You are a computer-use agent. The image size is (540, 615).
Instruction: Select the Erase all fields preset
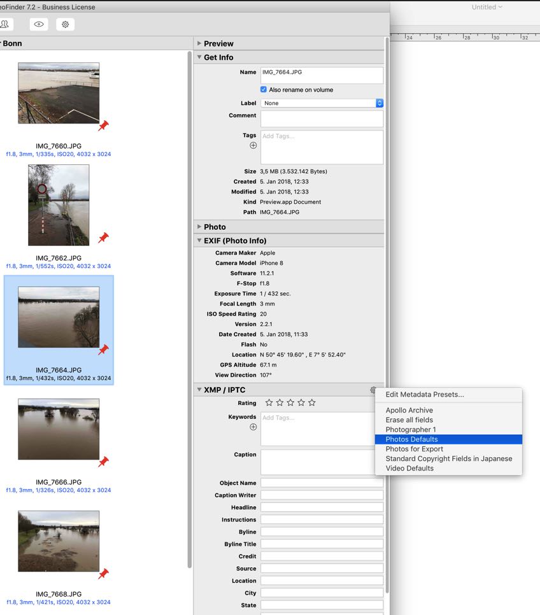pos(448,420)
